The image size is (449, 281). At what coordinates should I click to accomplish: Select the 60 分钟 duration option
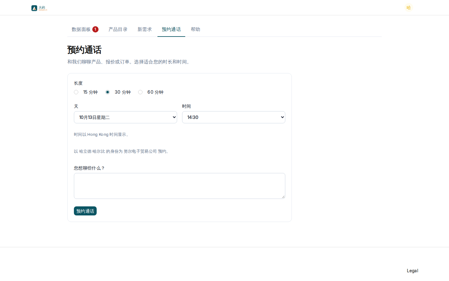point(140,92)
